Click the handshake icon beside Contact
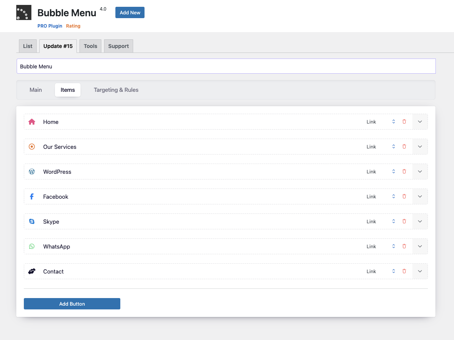Image resolution: width=454 pixels, height=340 pixels. 32,271
